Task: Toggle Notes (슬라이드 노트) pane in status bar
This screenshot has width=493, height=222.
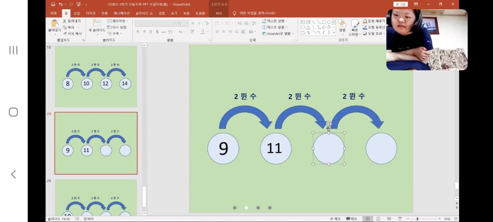Action: pyautogui.click(x=335, y=219)
